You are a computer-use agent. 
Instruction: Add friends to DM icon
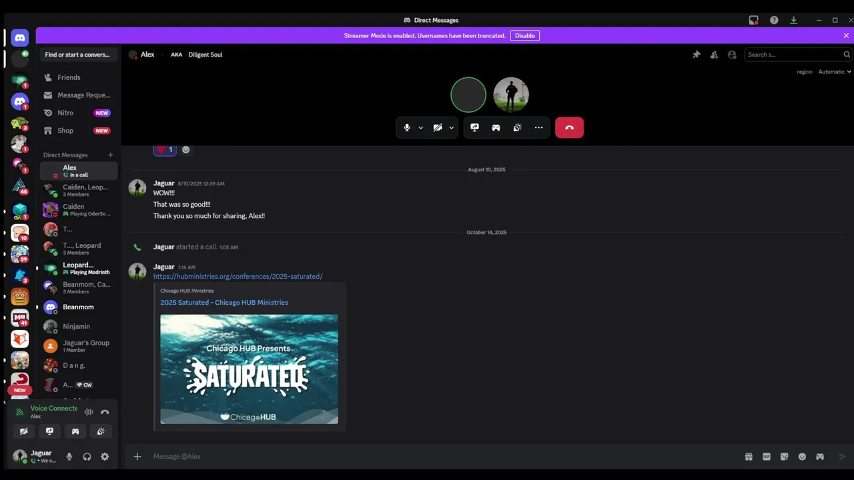pyautogui.click(x=715, y=55)
